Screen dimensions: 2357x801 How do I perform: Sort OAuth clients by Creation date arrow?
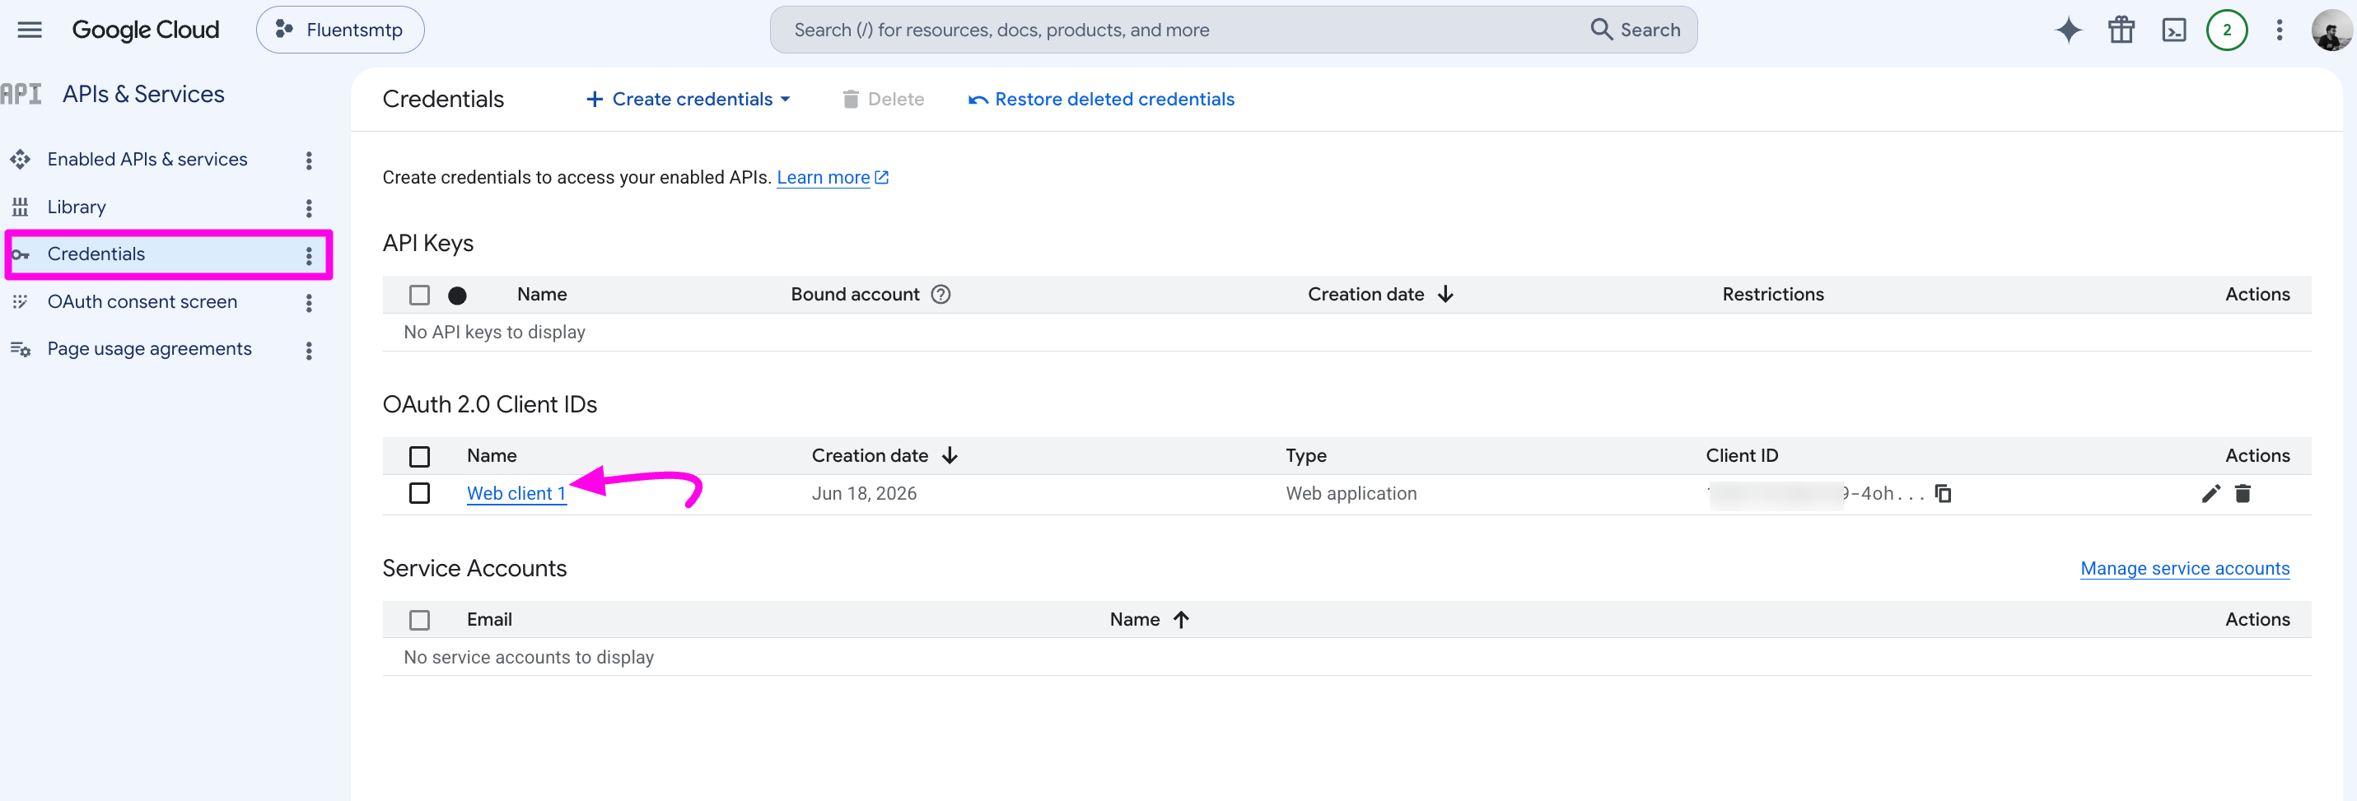pyautogui.click(x=950, y=455)
